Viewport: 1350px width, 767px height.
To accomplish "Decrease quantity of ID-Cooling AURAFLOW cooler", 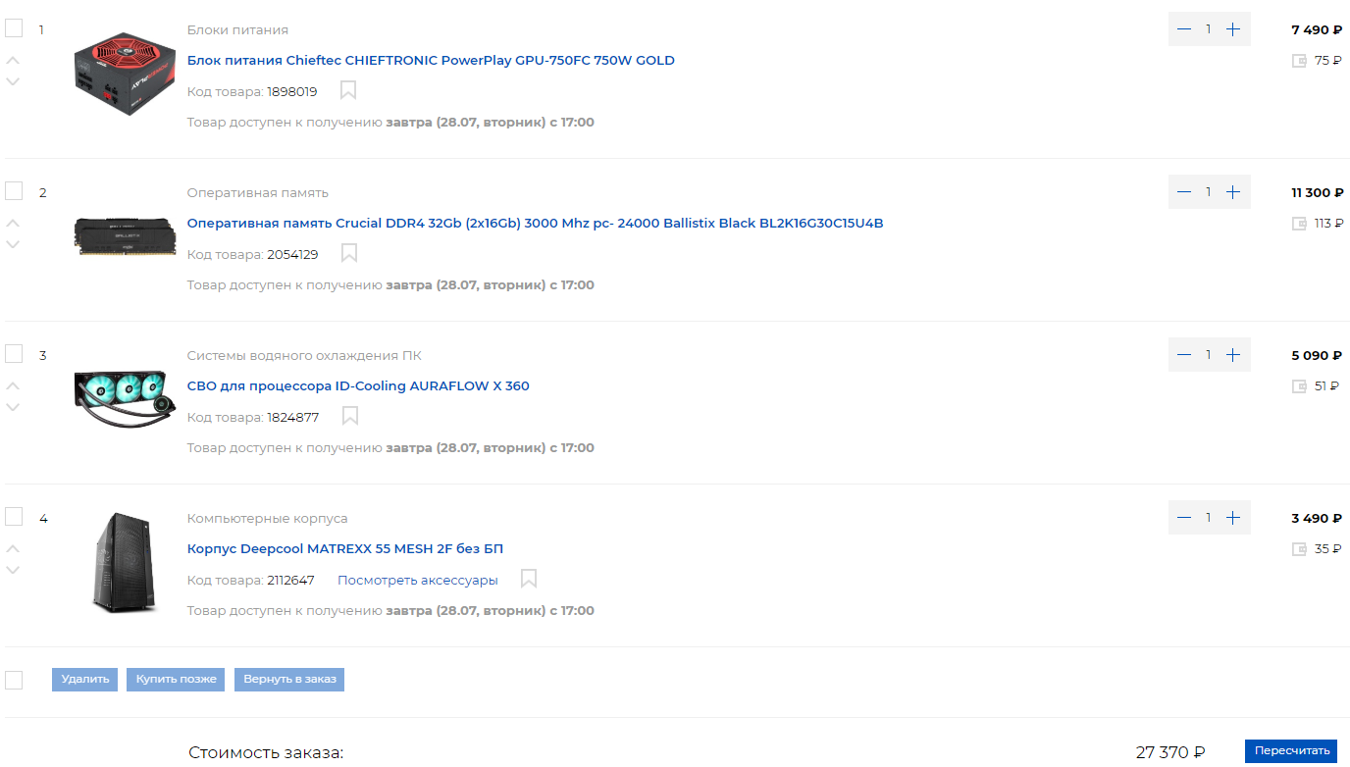I will pyautogui.click(x=1184, y=355).
